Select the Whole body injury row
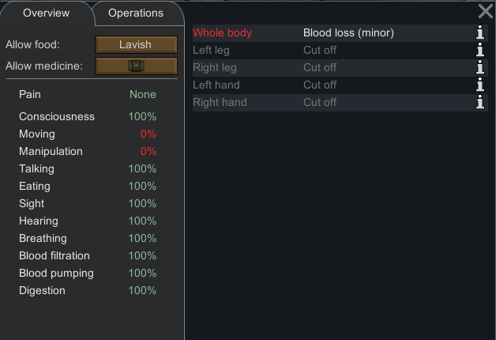Viewport: 496px width, 340px height. click(x=332, y=32)
